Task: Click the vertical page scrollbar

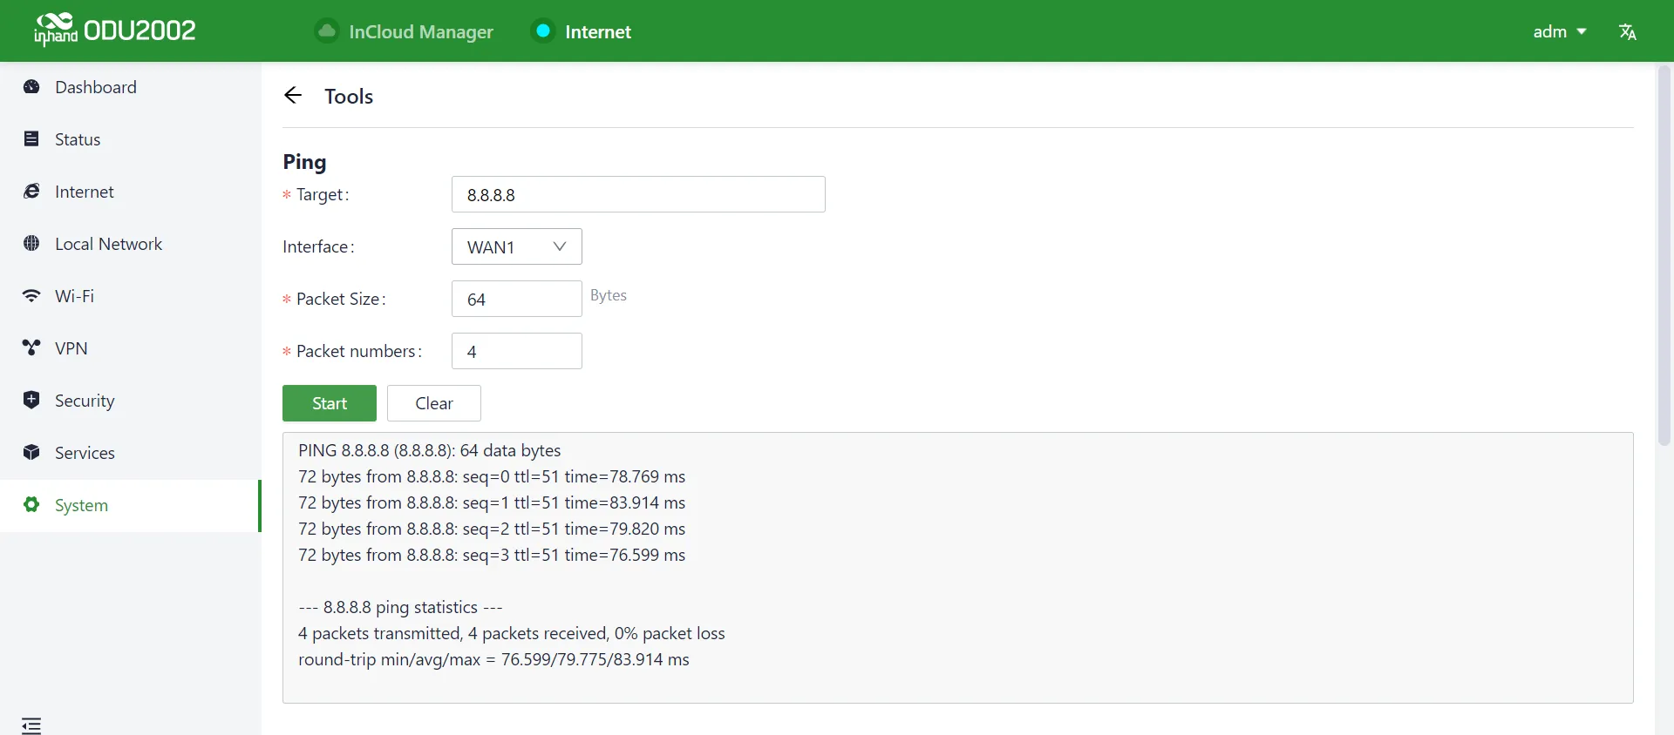Action: 1664,257
